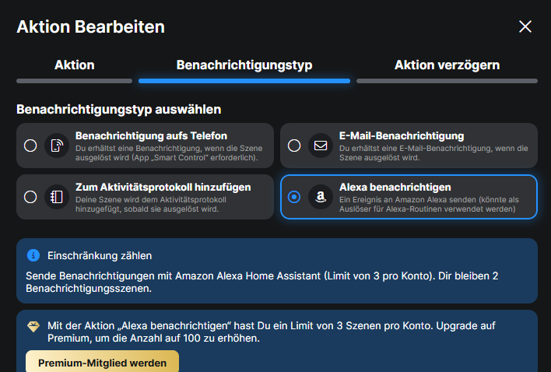Select the Alexa benachrichtigen radio button
This screenshot has height=372, width=551.
tap(294, 197)
